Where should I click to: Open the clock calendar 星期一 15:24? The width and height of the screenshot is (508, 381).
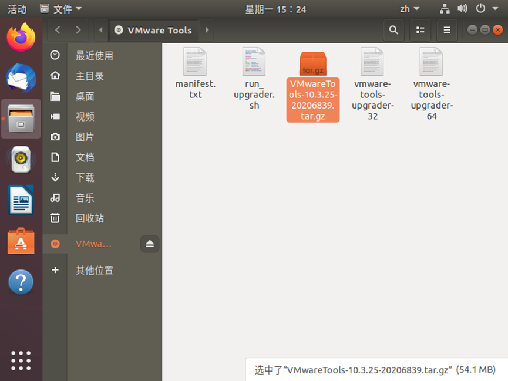[275, 9]
